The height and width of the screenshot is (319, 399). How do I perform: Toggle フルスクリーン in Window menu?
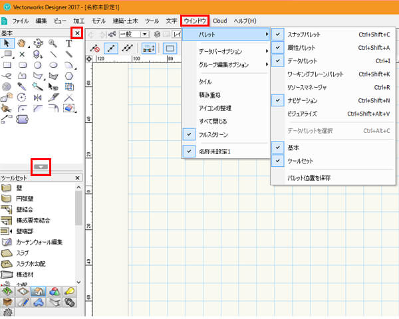click(x=225, y=134)
